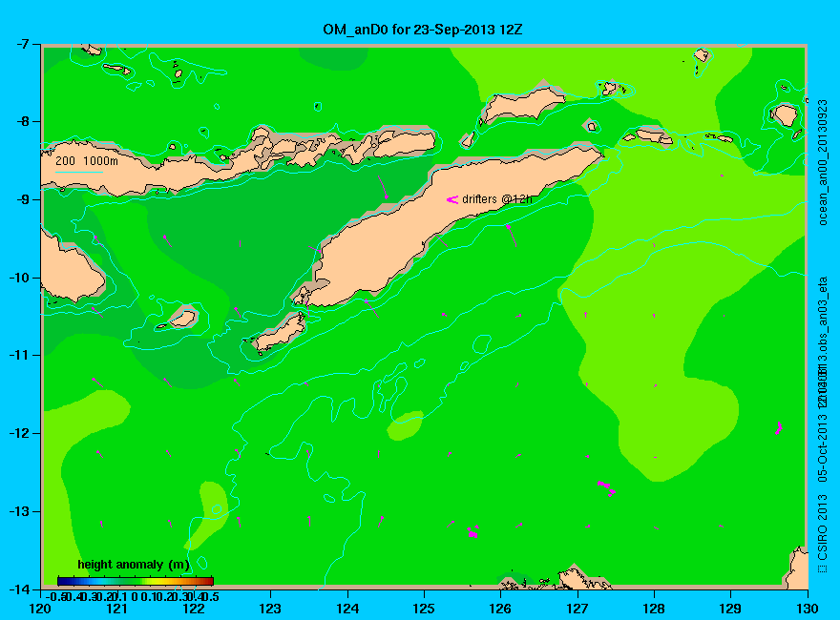
Task: Click the '0' center tick of colorbar
Action: 135,596
